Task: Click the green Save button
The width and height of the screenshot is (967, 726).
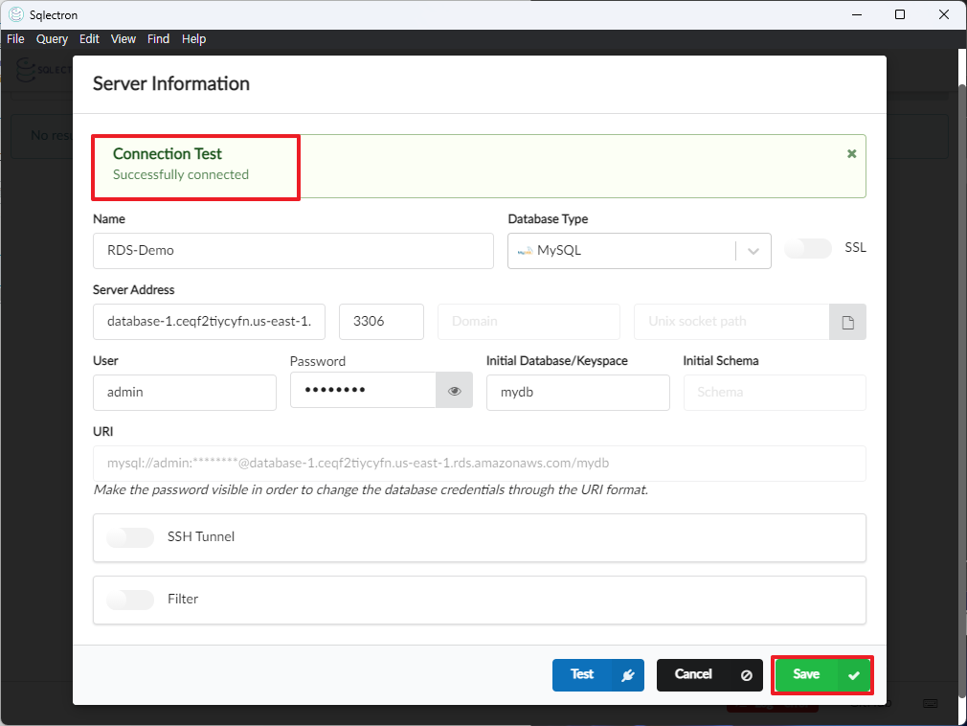Action: [x=822, y=675]
